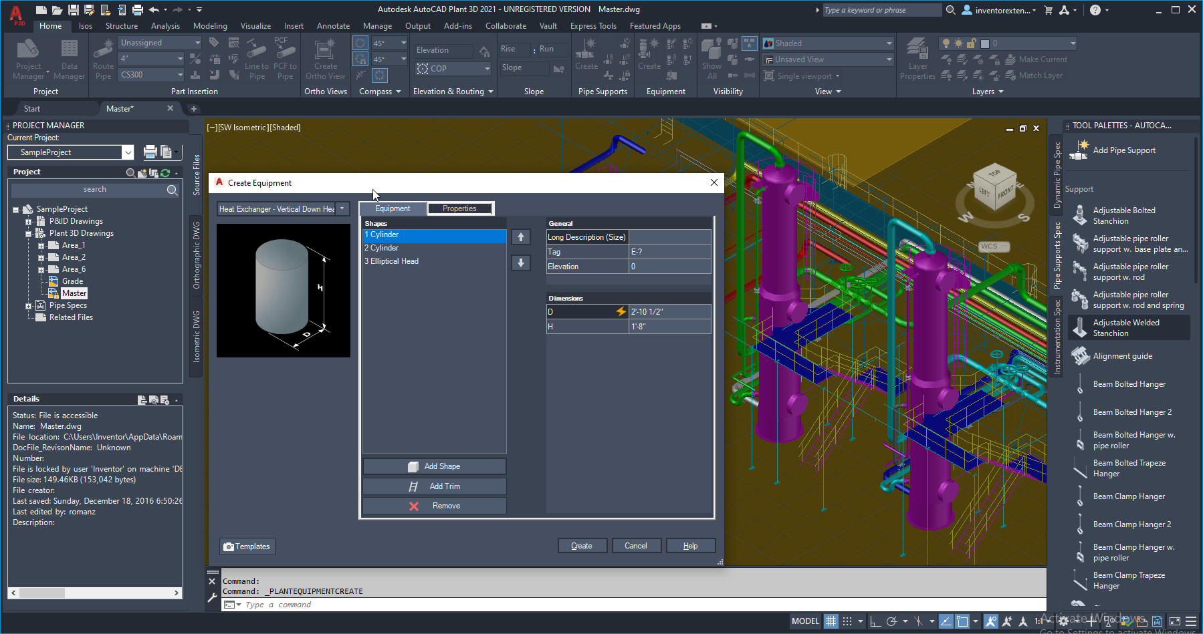Toggle the first compass button in ribbon
The image size is (1203, 634).
pos(360,43)
